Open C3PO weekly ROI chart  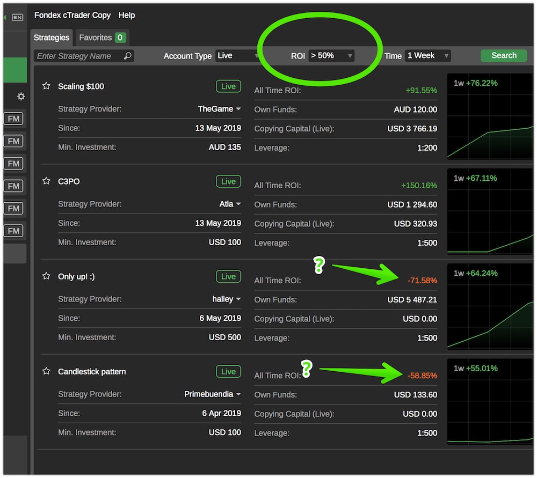click(490, 211)
